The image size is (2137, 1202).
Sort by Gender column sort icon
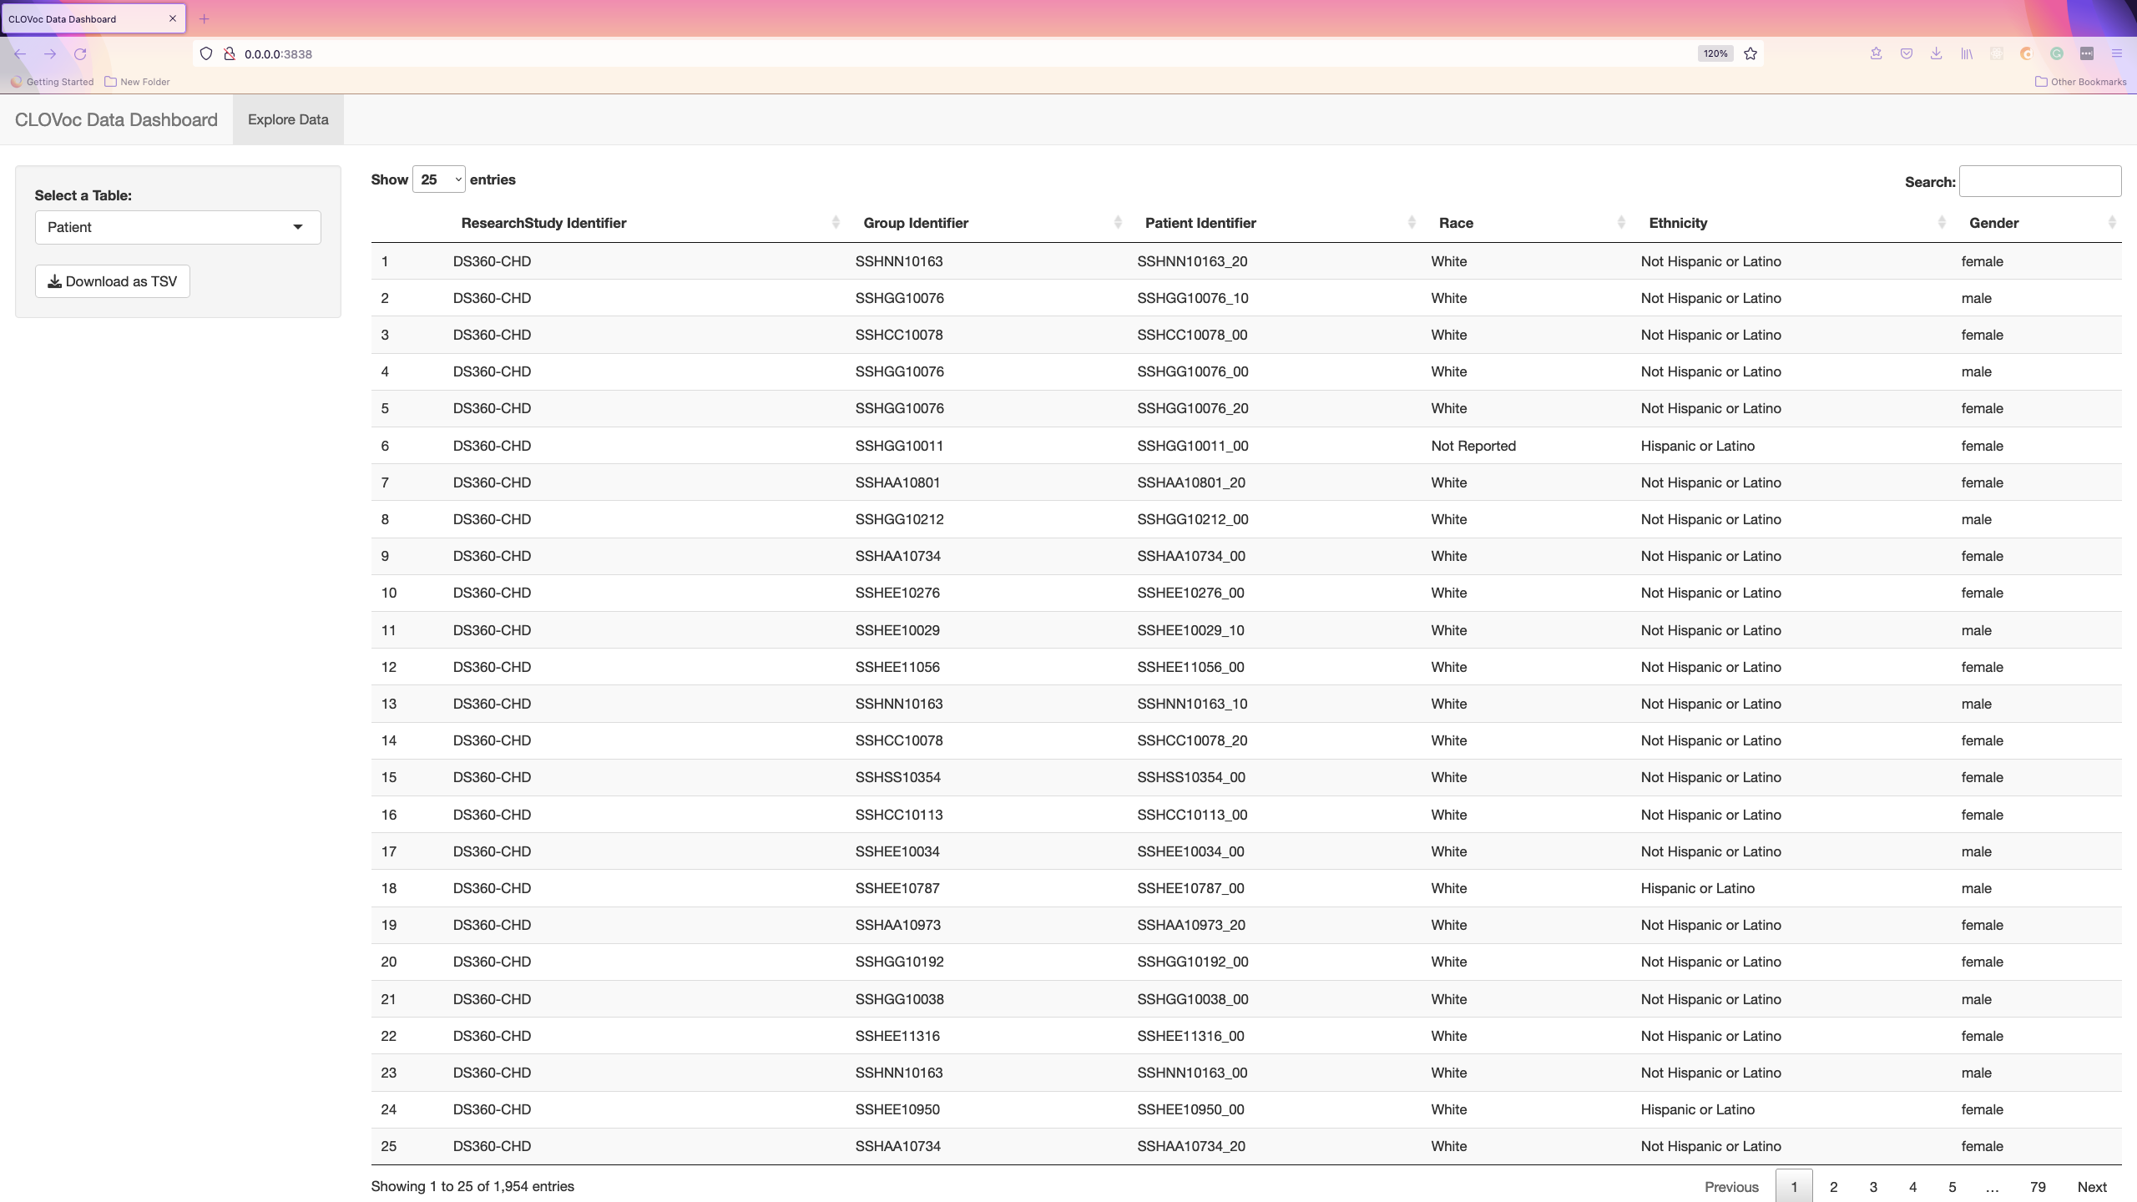pyautogui.click(x=2111, y=223)
